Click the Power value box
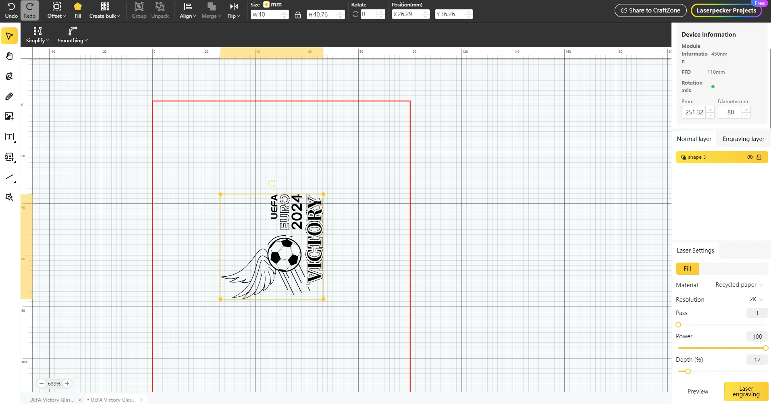The image size is (771, 404). click(757, 336)
